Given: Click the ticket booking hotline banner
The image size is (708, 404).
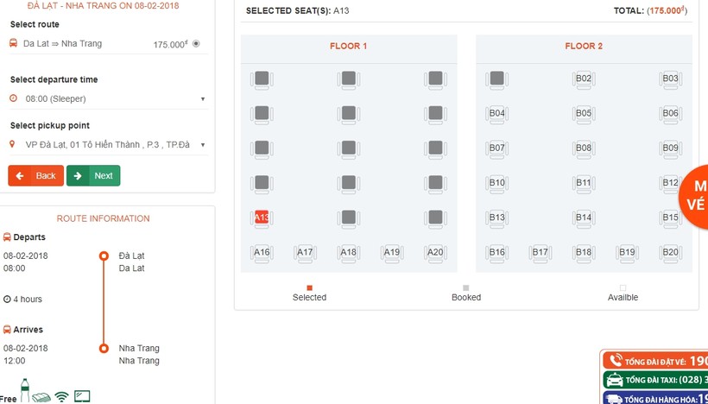Looking at the screenshot, I should (x=654, y=361).
